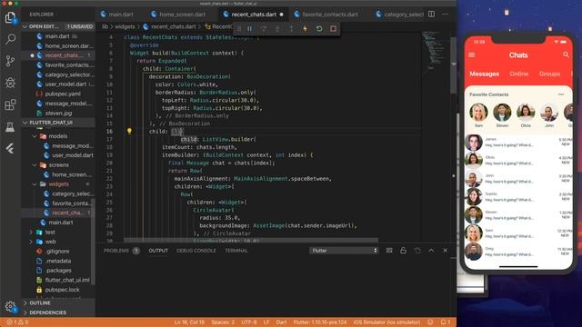
Task: Select the Online tab in Chats app
Action: point(519,74)
